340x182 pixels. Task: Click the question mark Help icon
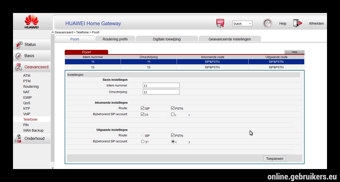coord(268,23)
